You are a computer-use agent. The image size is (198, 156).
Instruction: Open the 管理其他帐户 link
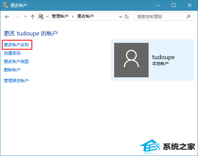click(16, 80)
